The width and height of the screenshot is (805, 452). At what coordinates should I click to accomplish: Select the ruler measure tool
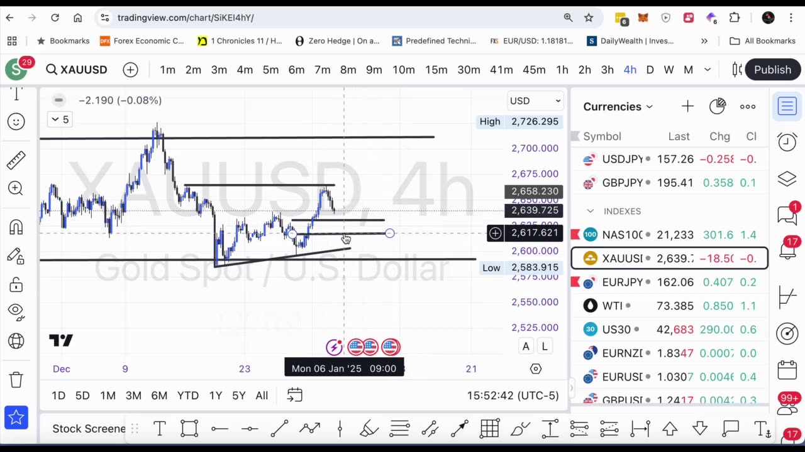tap(16, 160)
